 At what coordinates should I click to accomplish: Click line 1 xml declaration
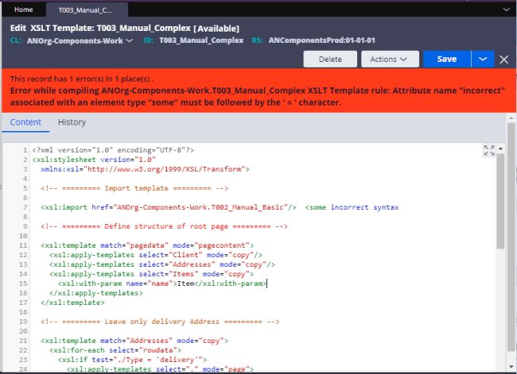113,150
